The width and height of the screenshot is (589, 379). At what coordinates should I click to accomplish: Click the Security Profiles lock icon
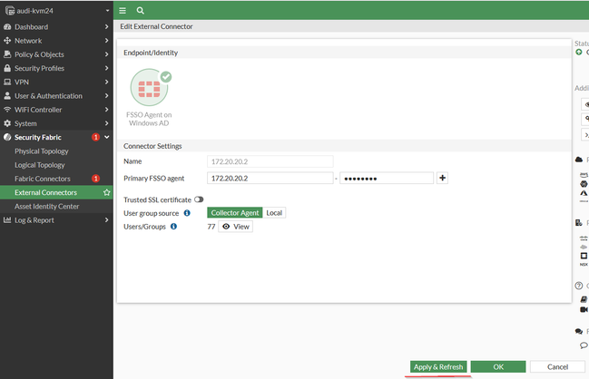(7, 68)
